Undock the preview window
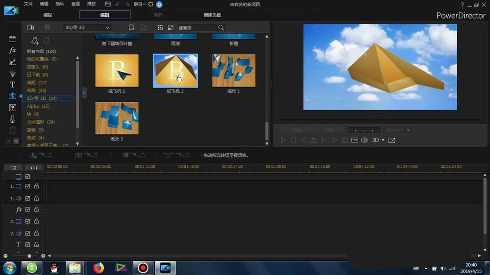 pos(392,140)
